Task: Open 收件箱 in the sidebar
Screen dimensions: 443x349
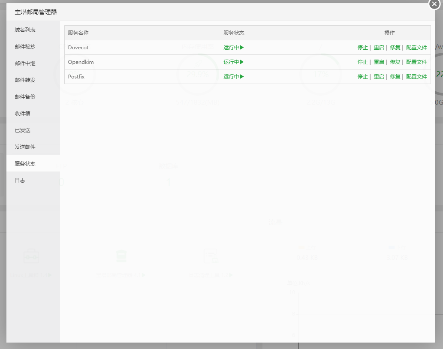Action: tap(33, 114)
